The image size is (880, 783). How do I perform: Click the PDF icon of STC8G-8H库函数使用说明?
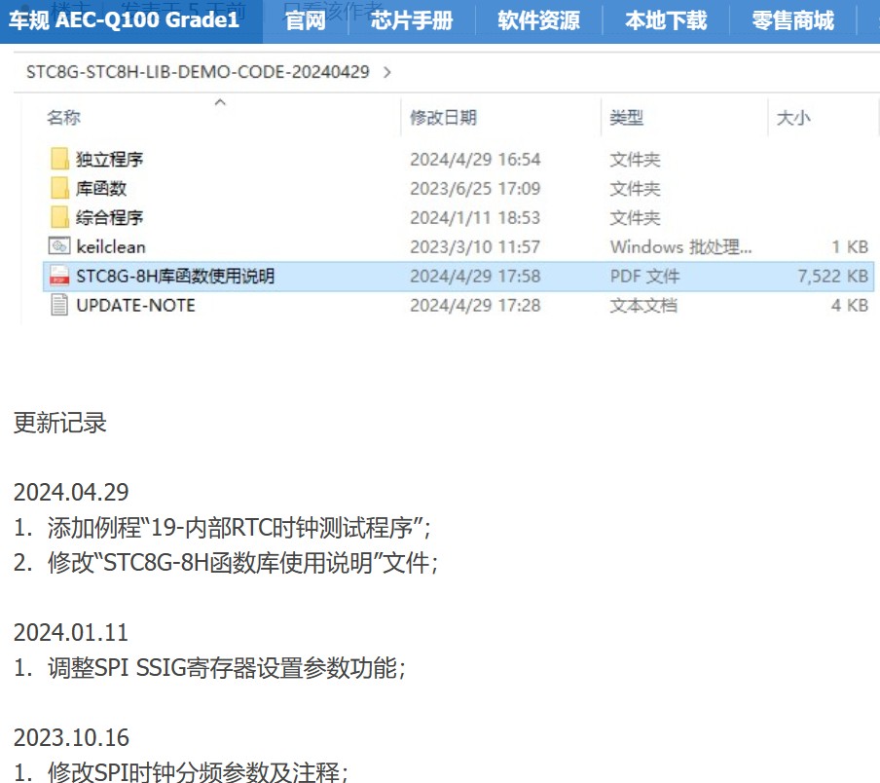(x=59, y=276)
